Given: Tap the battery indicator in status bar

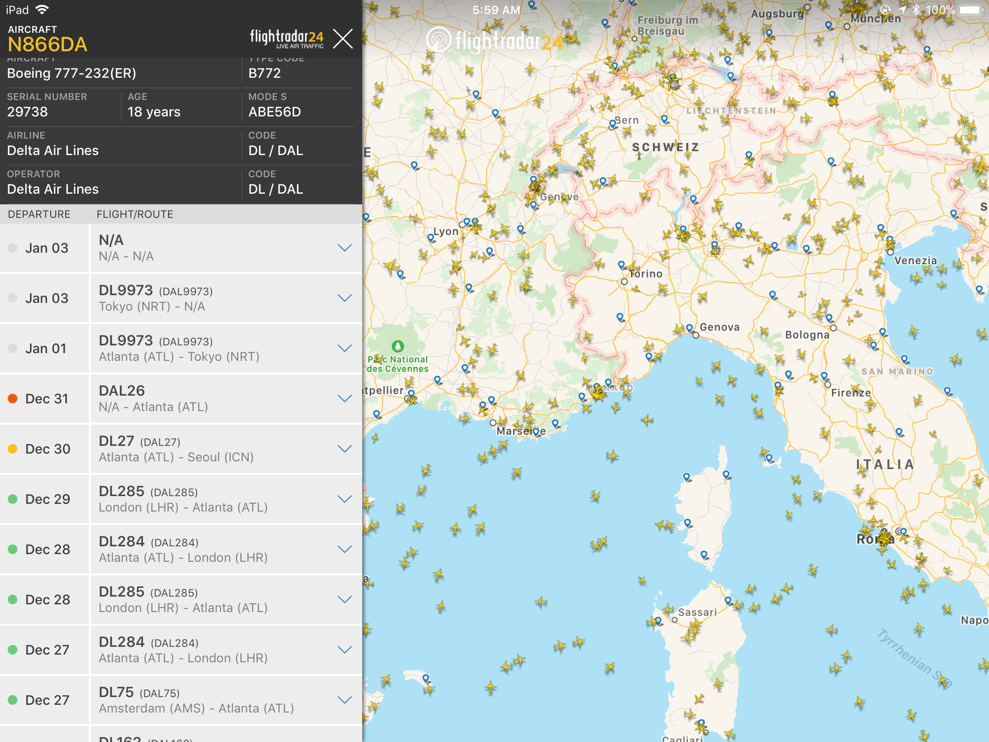Looking at the screenshot, I should coord(971,10).
